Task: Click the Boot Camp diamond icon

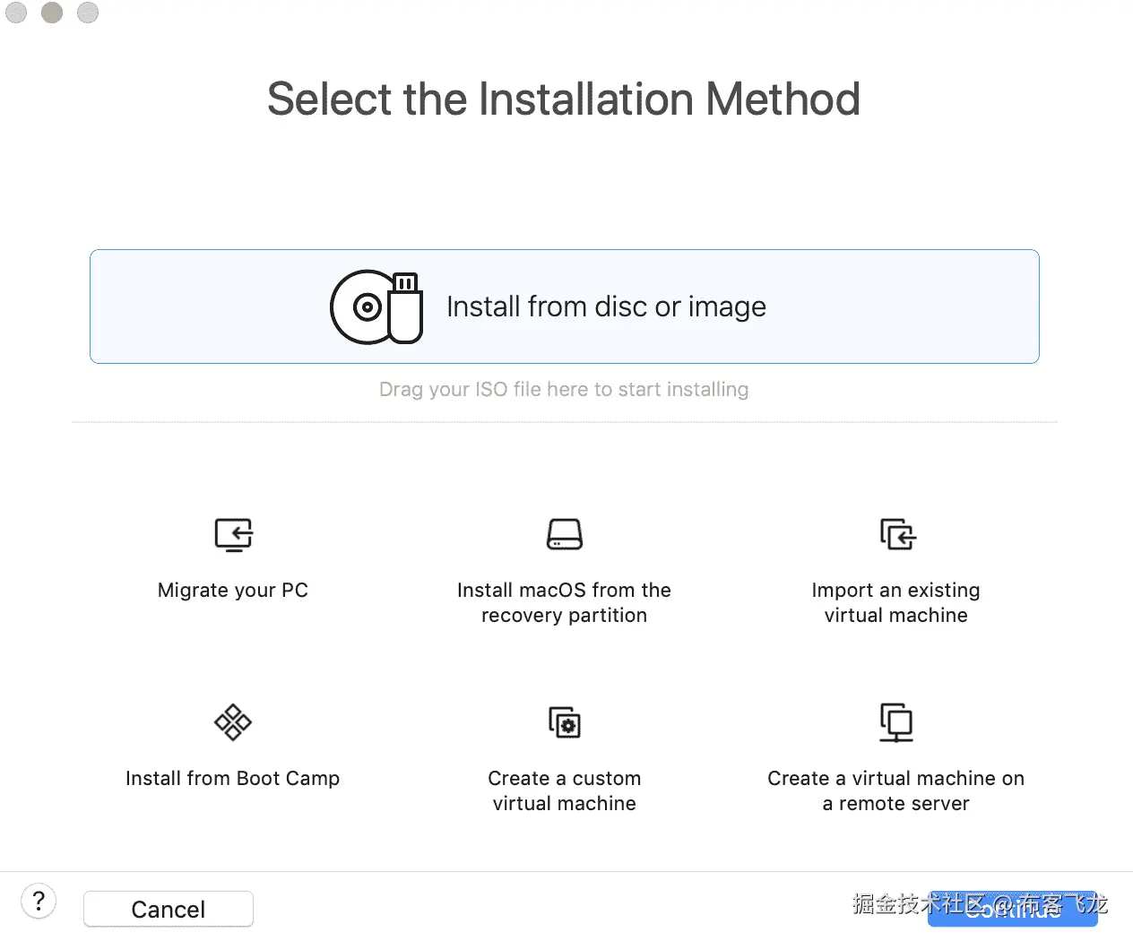Action: 233,722
